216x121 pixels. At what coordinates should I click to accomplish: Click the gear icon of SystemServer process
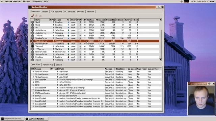32,54
